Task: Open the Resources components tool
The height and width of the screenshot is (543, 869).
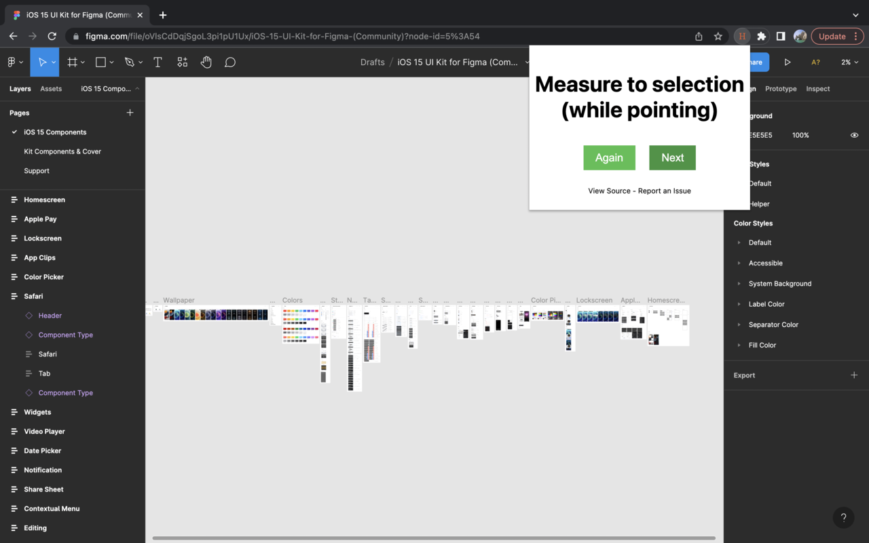Action: (182, 62)
